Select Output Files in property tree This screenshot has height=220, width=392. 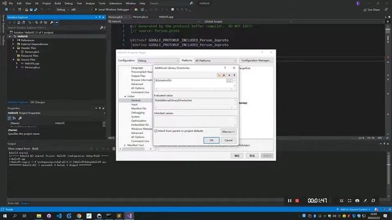[x=138, y=76]
